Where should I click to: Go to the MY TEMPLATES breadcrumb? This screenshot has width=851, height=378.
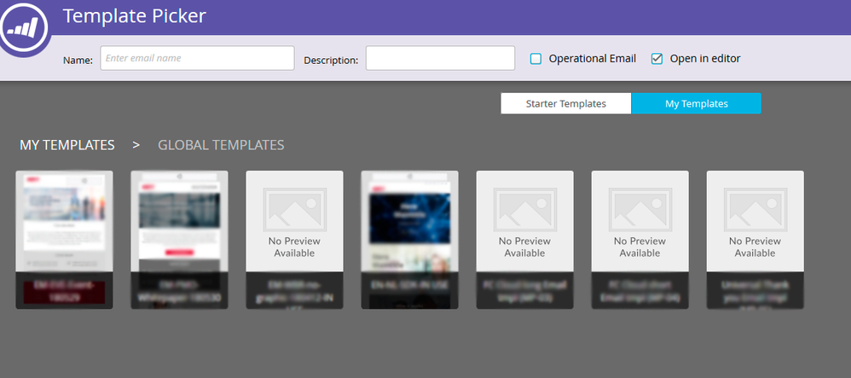[x=67, y=145]
